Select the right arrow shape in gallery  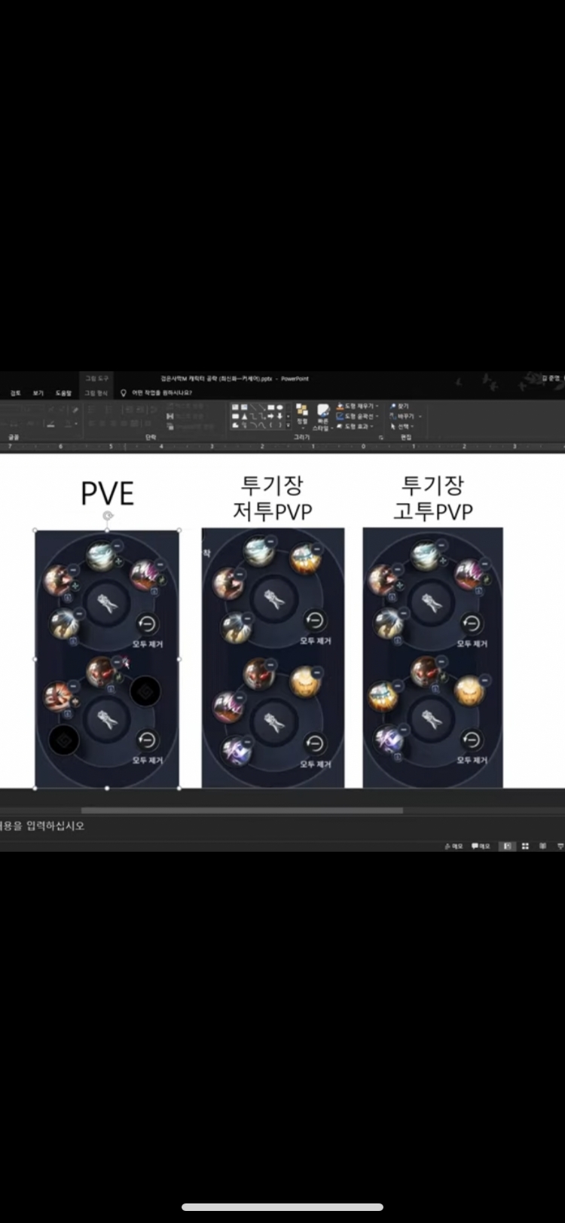[x=270, y=416]
